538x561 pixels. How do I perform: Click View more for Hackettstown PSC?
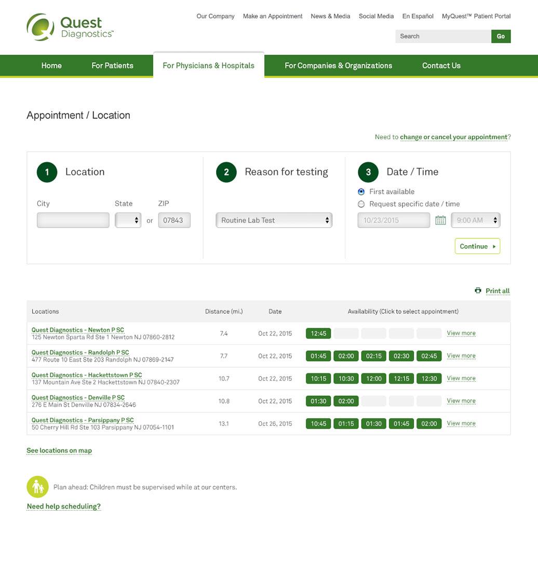(461, 378)
